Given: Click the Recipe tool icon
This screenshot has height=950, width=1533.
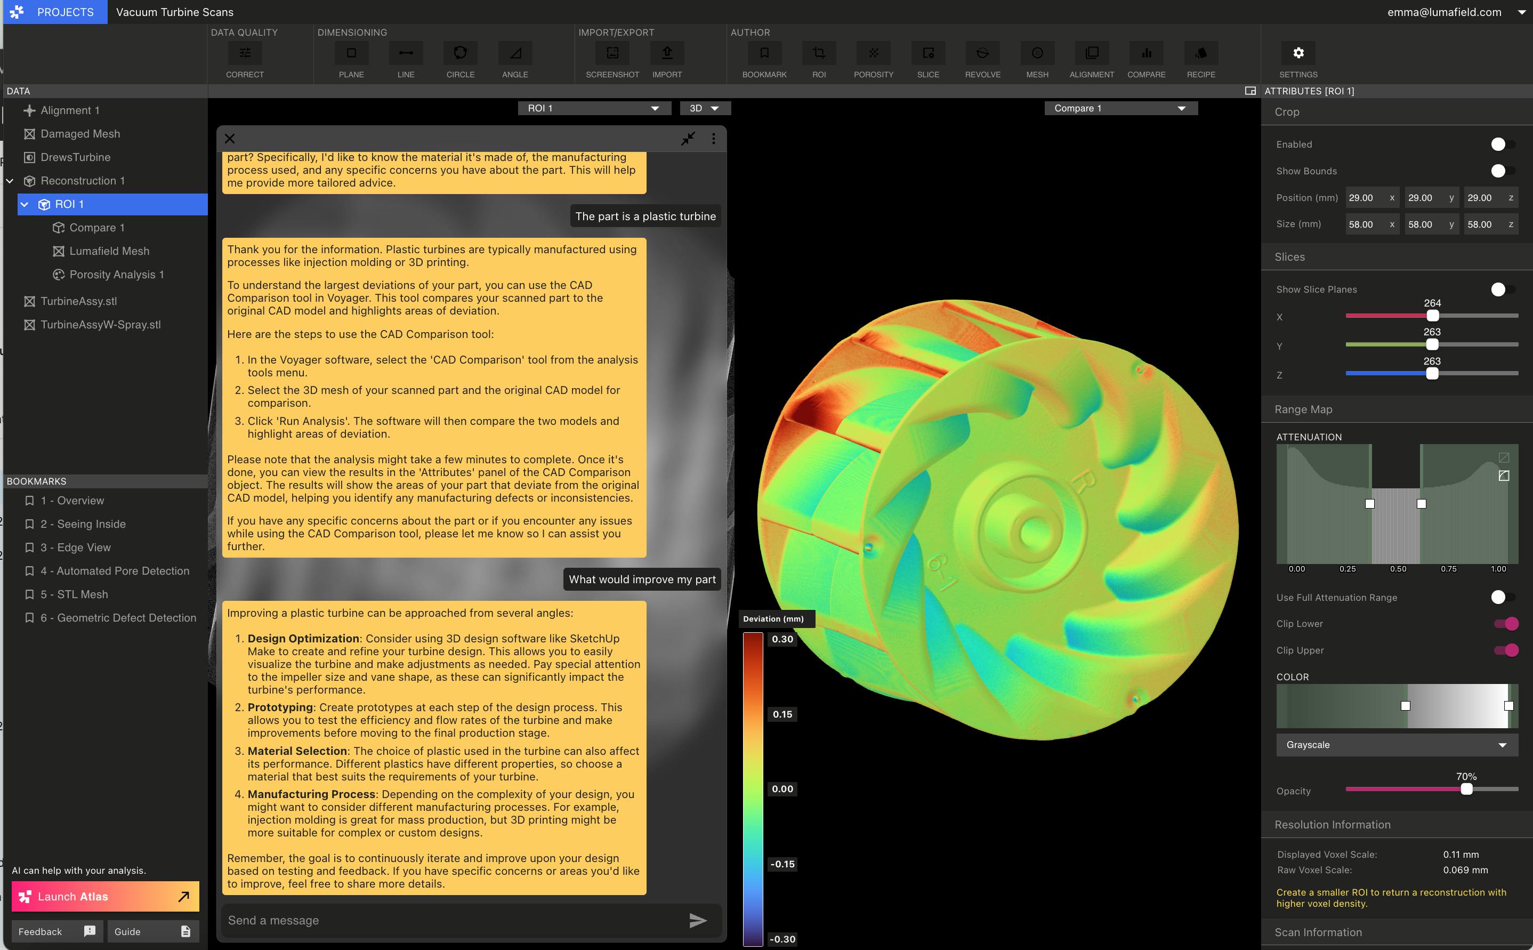Looking at the screenshot, I should [x=1201, y=53].
